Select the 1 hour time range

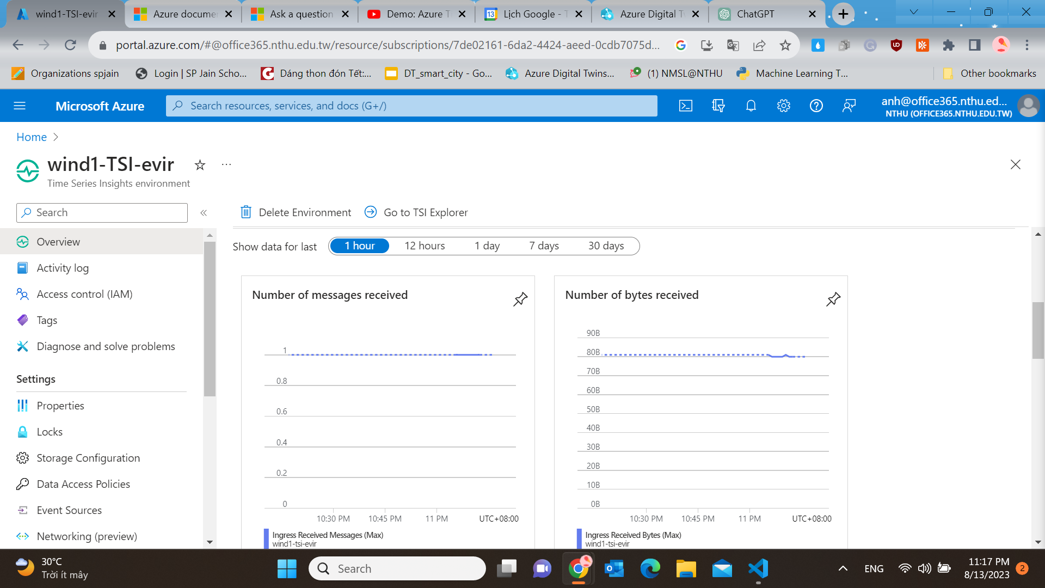pos(359,246)
